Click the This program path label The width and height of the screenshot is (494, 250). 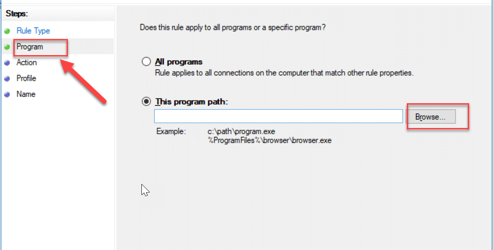pyautogui.click(x=191, y=102)
